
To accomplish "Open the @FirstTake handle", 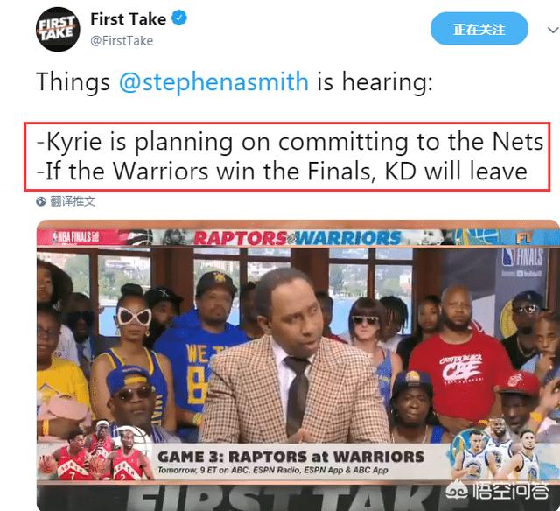I will tap(122, 41).
